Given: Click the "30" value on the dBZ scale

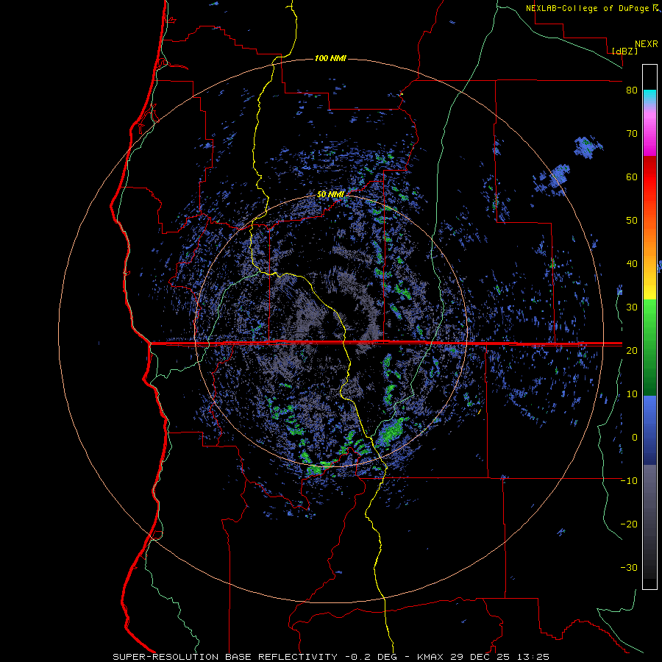Looking at the screenshot, I should [632, 307].
